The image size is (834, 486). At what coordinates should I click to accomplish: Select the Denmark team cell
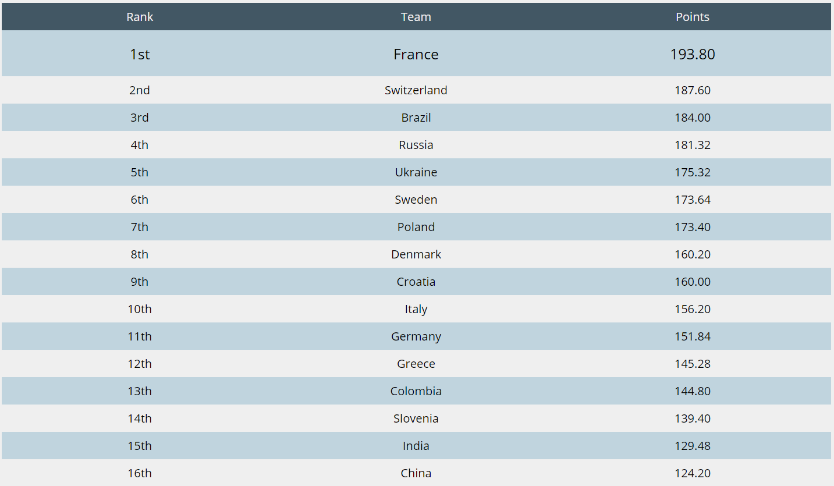416,254
